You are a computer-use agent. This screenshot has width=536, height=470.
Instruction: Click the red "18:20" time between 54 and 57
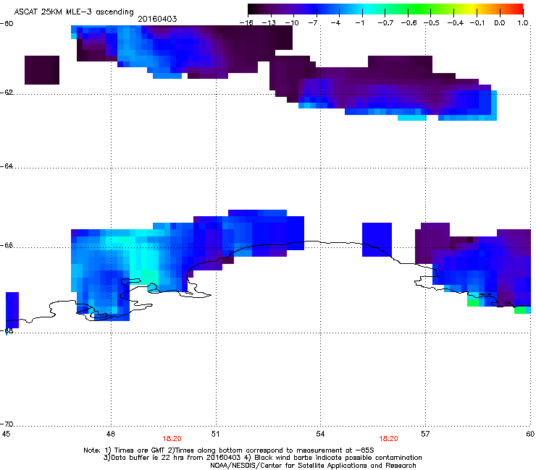tap(389, 439)
